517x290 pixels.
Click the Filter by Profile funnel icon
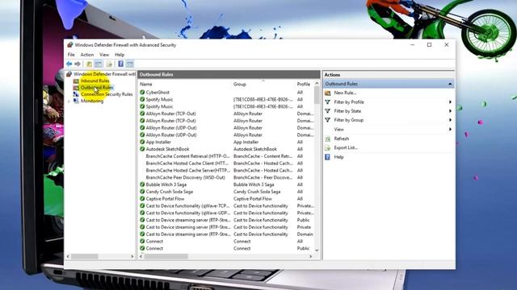point(327,102)
